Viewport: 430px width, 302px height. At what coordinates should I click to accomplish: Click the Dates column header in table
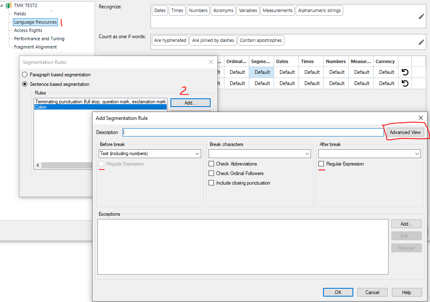(286, 61)
